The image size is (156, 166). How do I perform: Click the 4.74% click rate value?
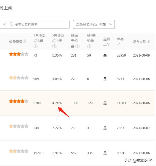point(57,103)
